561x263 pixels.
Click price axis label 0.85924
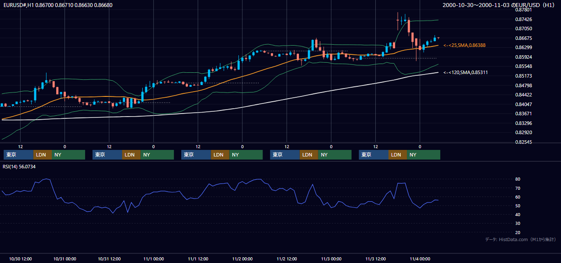point(523,57)
